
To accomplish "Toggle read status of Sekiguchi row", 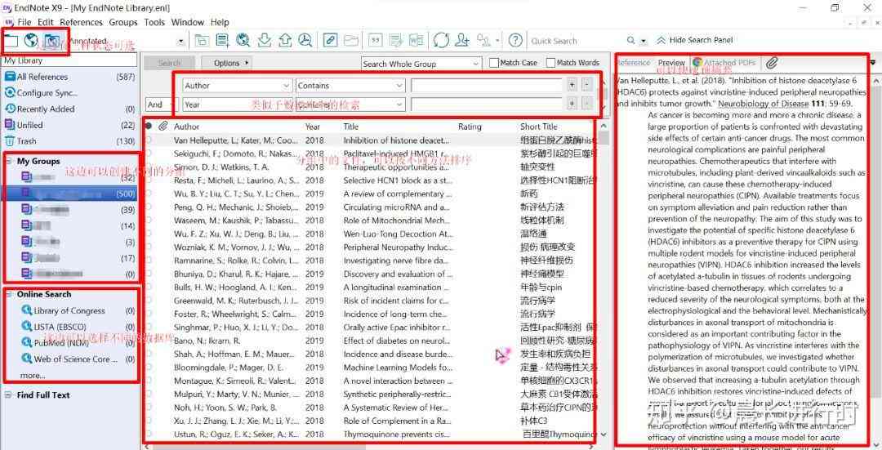I will [149, 154].
